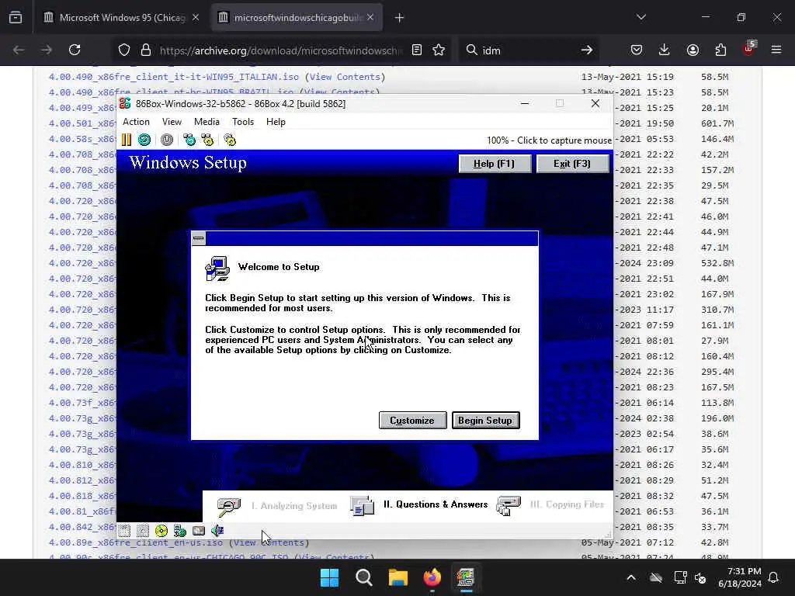
Task: Open Windows taskbar search
Action: (x=363, y=577)
